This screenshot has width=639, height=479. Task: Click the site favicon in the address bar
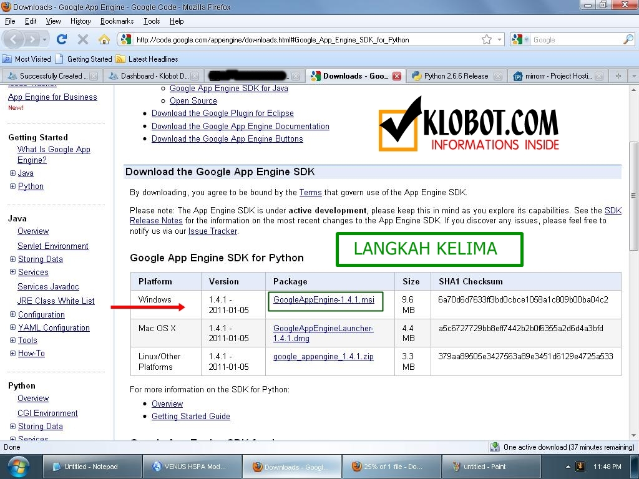pos(126,39)
